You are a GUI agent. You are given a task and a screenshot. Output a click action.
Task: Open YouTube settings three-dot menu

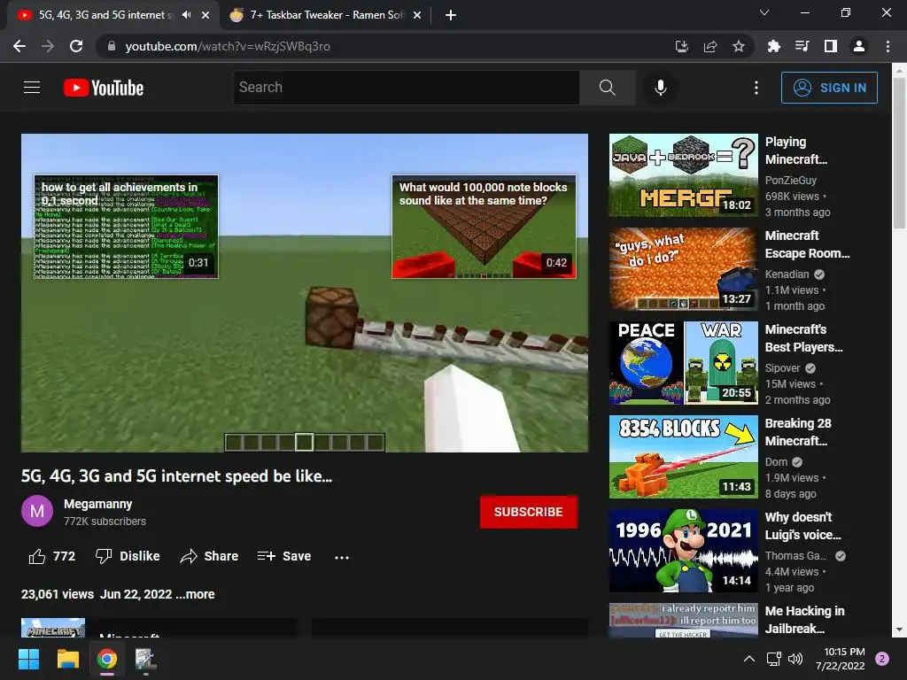pyautogui.click(x=756, y=88)
